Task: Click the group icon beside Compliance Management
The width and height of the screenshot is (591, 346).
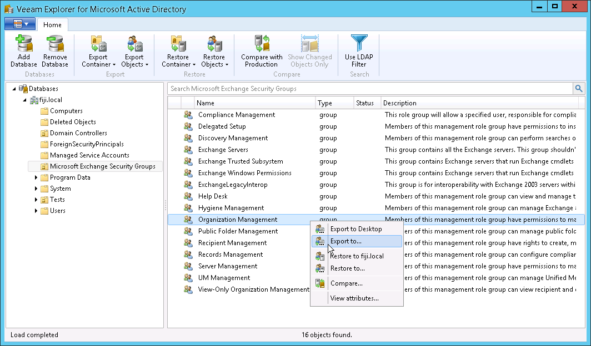Action: tap(188, 115)
